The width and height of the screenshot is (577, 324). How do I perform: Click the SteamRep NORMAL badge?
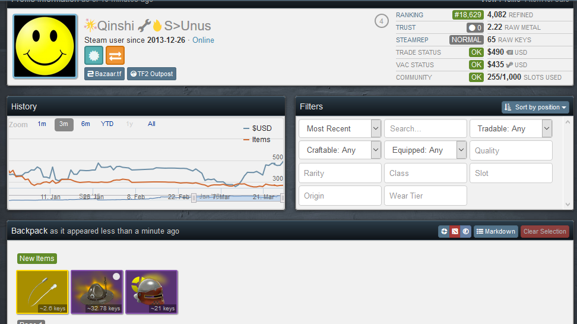(466, 40)
